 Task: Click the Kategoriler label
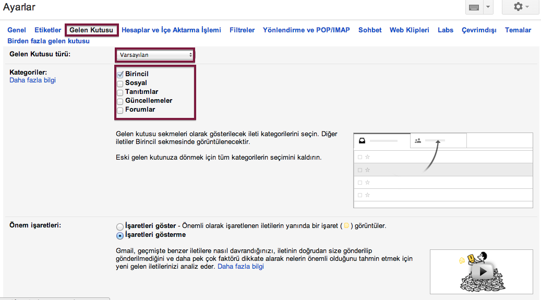(28, 72)
